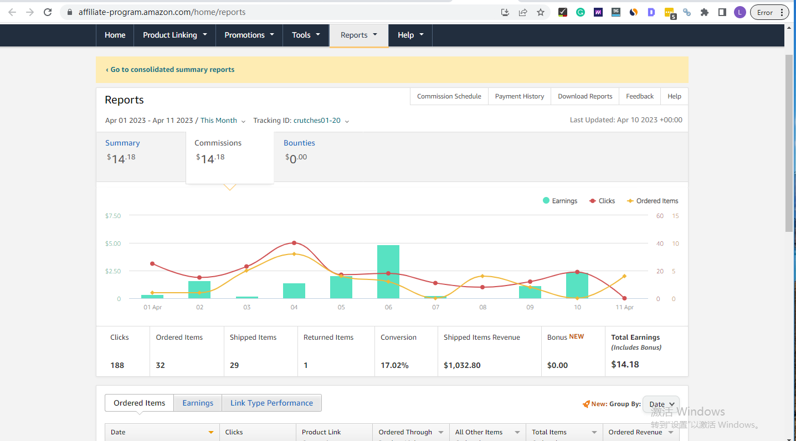
Task: Open the purple D extension icon
Action: click(x=651, y=12)
